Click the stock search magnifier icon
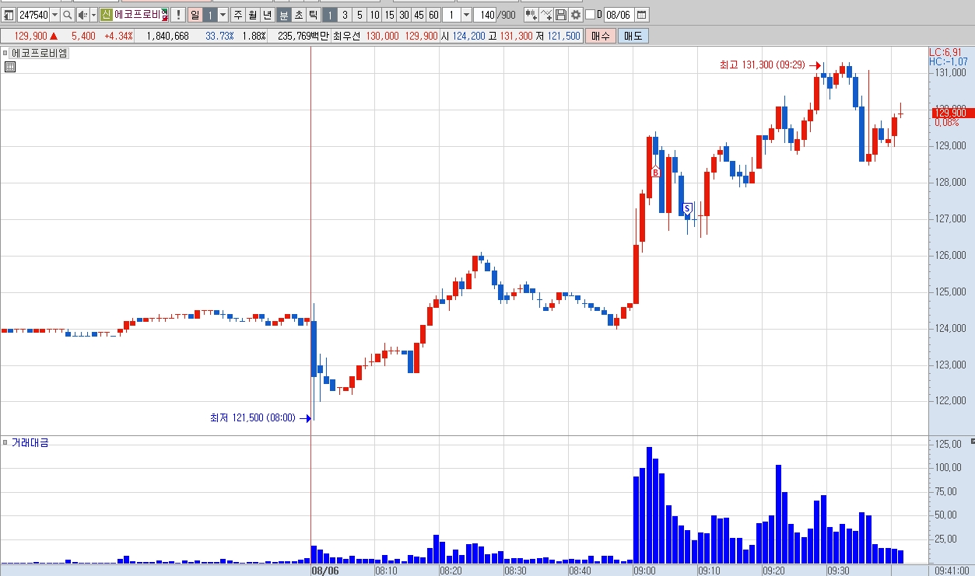The image size is (975, 576). point(68,15)
